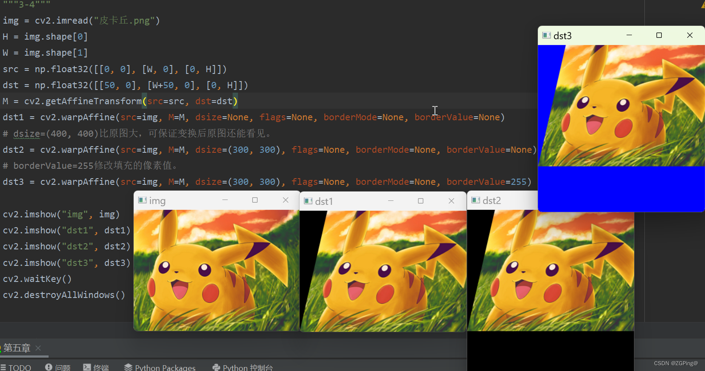Click borderValue=255 in the dst3 line
Screen dimensions: 705x371
pos(487,182)
